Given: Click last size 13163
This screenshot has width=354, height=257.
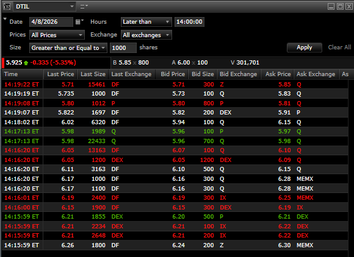Looking at the screenshot, I should click(x=96, y=150).
